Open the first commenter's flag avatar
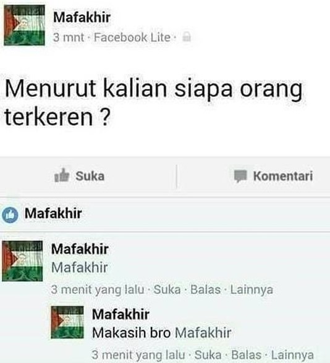 pos(22,261)
